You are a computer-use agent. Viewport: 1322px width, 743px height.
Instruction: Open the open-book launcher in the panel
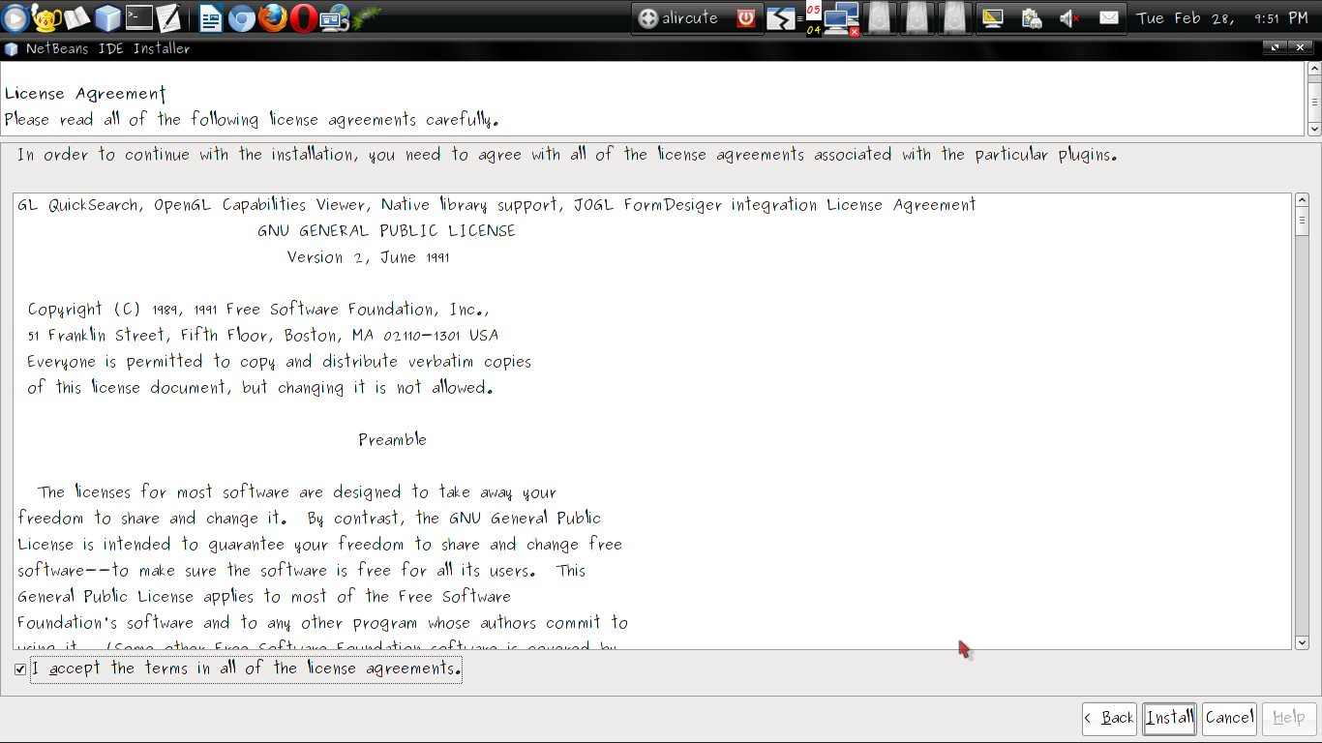(76, 16)
